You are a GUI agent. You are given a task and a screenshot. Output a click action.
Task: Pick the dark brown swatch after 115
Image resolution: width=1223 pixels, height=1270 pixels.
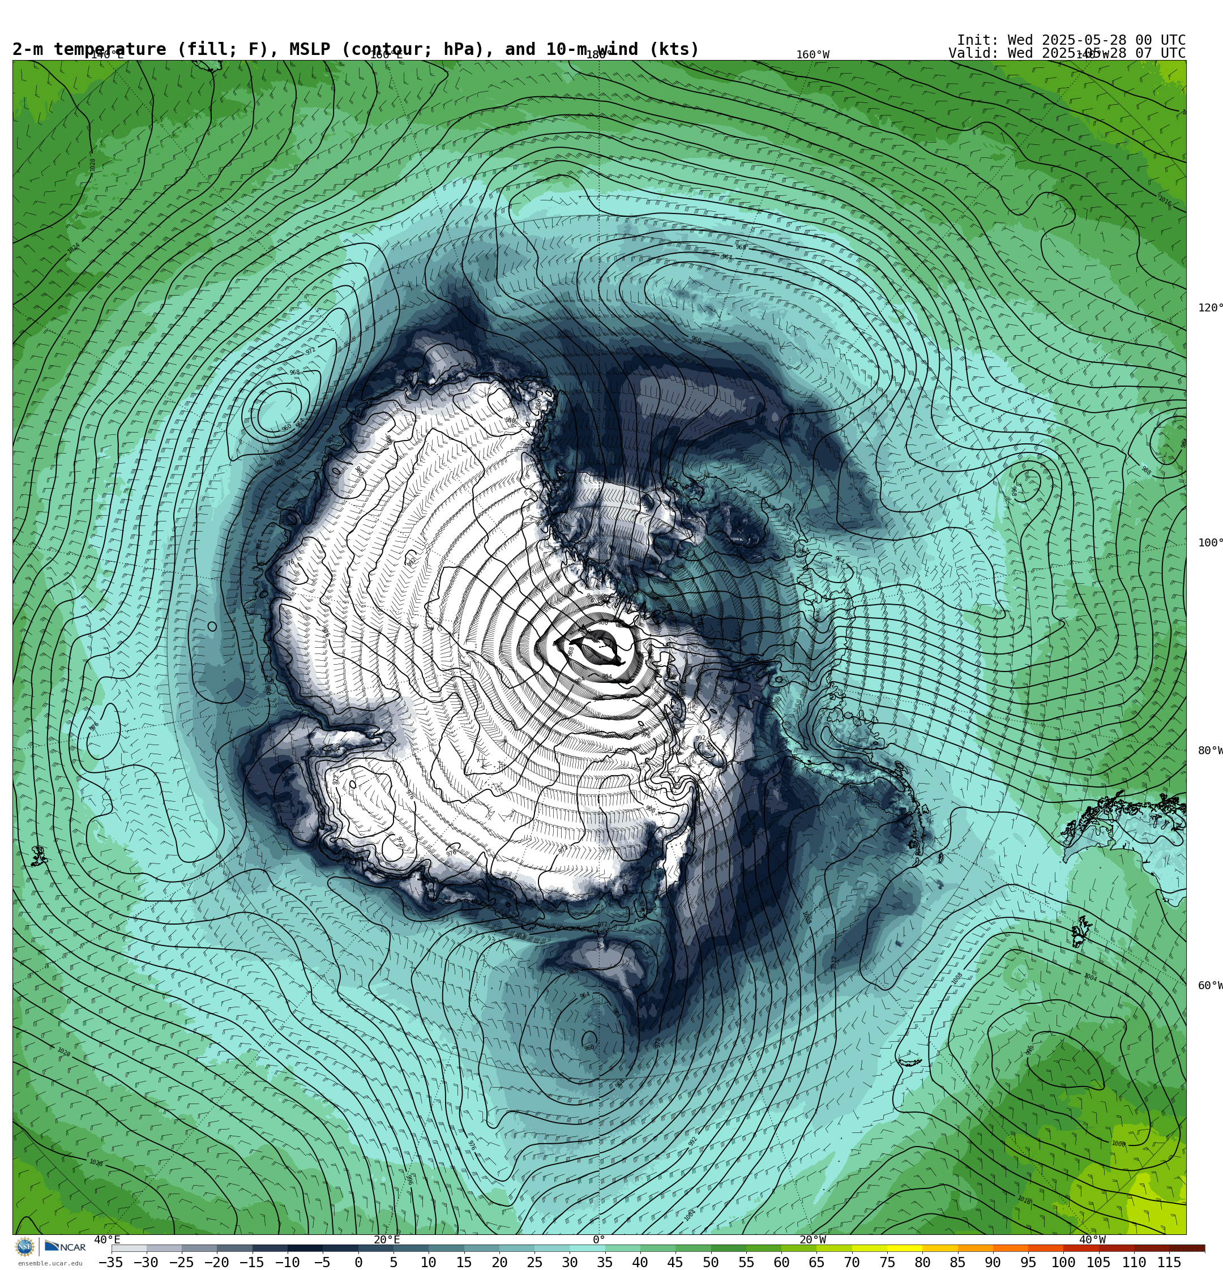pos(1187,1248)
